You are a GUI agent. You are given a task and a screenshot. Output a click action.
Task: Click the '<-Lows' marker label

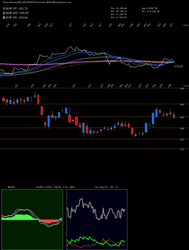pyautogui.click(x=186, y=86)
